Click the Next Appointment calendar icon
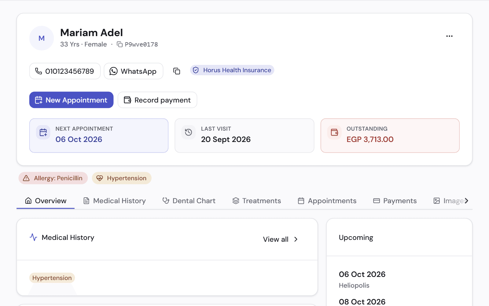The height and width of the screenshot is (306, 489). [x=43, y=132]
